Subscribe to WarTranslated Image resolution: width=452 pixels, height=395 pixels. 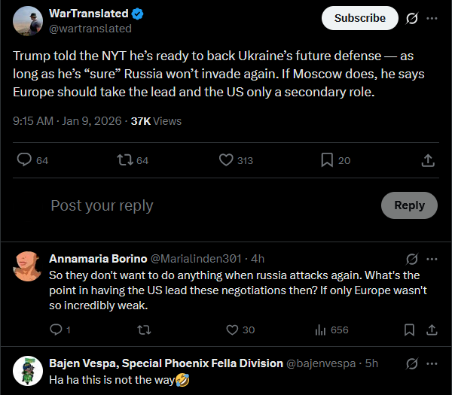coord(359,18)
